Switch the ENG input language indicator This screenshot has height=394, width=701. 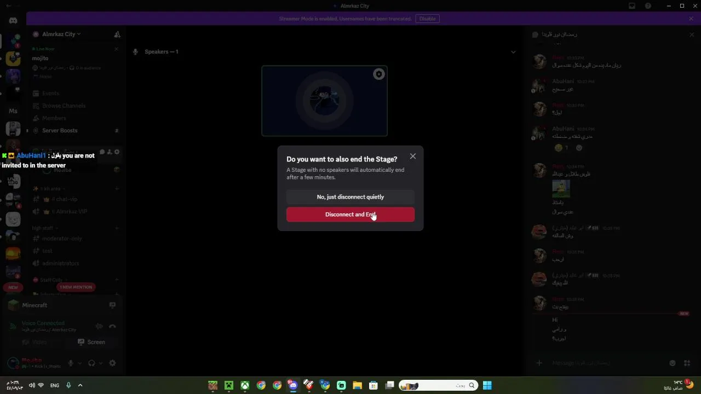55,386
